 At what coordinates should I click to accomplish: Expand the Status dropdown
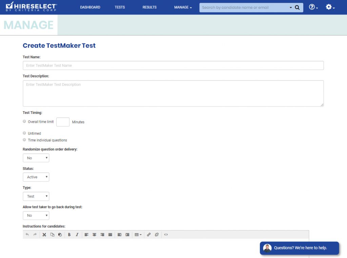[x=36, y=177]
